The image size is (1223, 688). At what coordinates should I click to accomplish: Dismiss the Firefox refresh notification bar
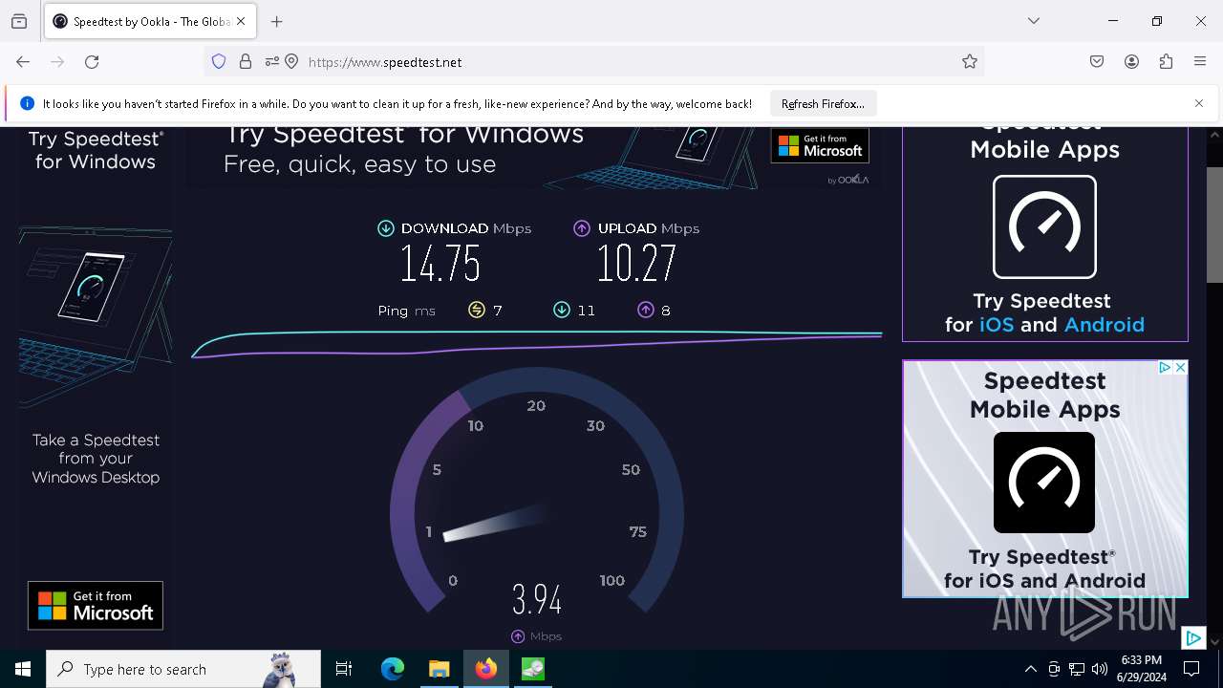(x=1199, y=103)
